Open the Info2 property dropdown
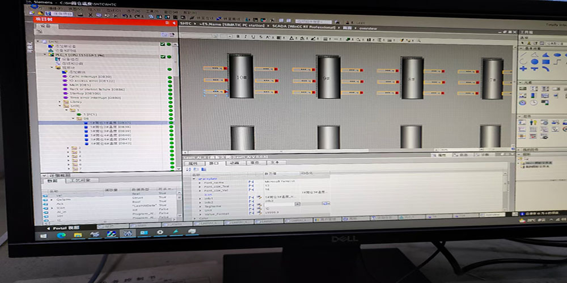This screenshot has width=567, height=283. tap(298, 203)
